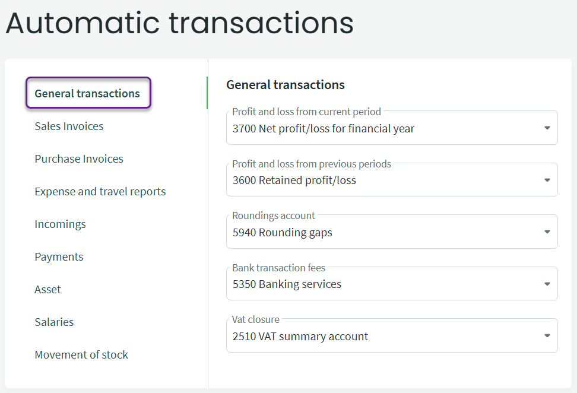The image size is (577, 393).
Task: Click the Bank transaction fees arrow icon
Action: [547, 284]
